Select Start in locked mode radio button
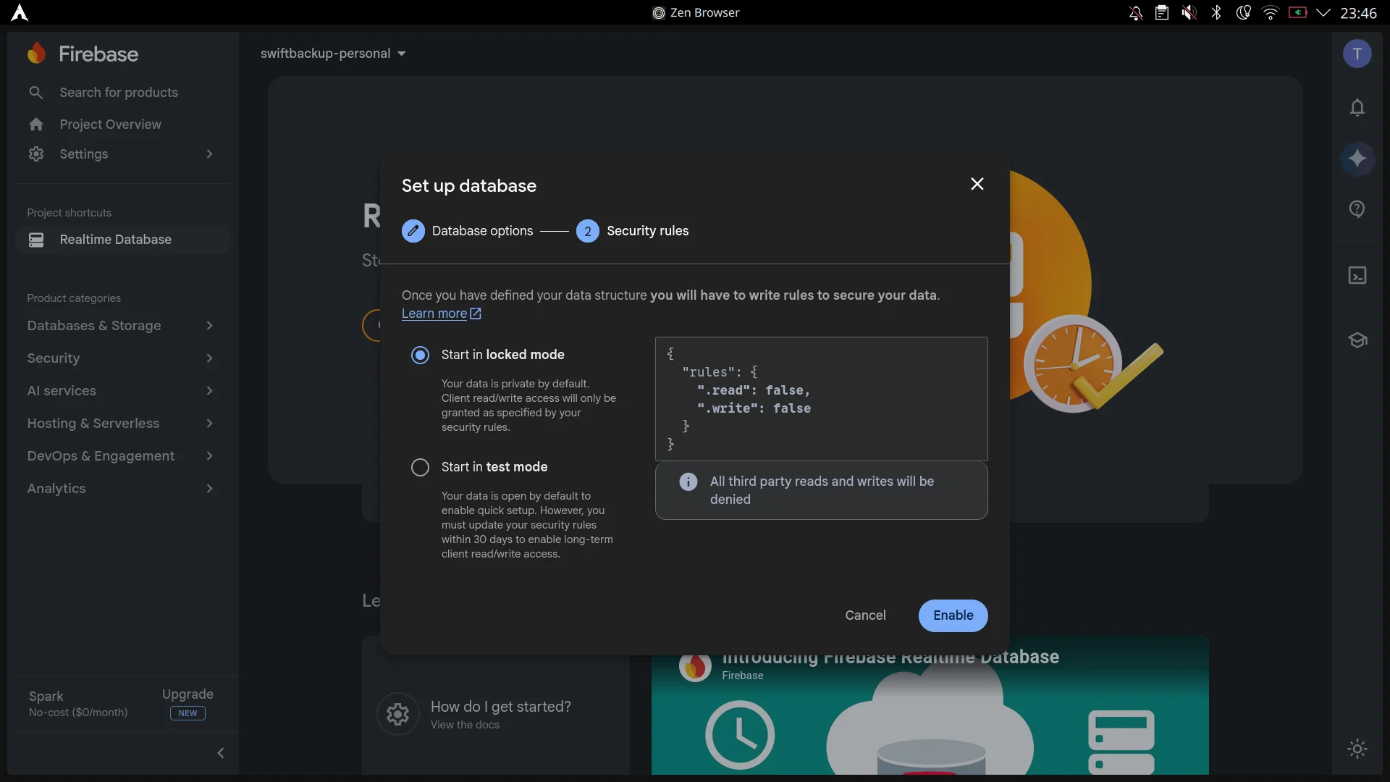The height and width of the screenshot is (782, 1390). pos(420,355)
